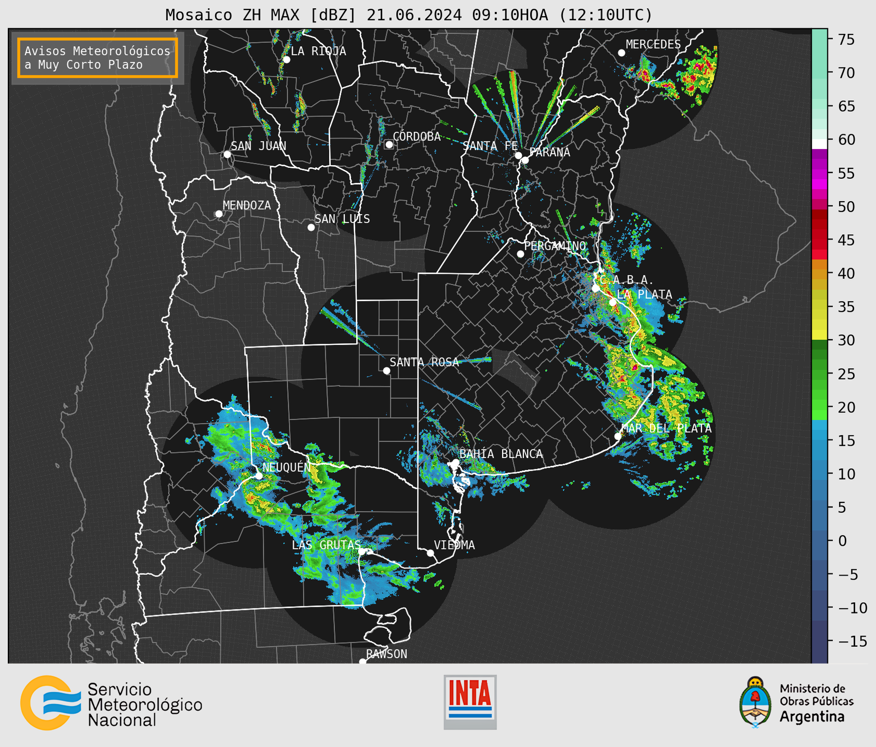Screen dimensions: 876x747
Task: Click the La Rioja city marker
Action: tap(287, 60)
